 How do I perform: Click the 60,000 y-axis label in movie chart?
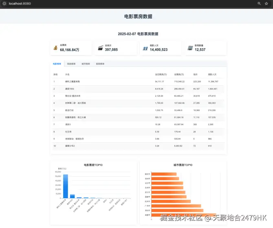pyautogui.click(x=58, y=172)
